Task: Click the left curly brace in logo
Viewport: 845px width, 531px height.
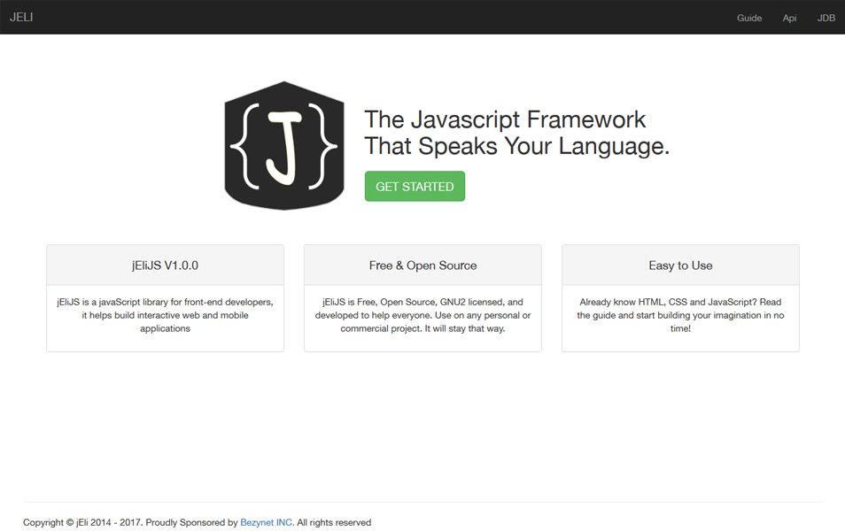Action: coord(245,146)
